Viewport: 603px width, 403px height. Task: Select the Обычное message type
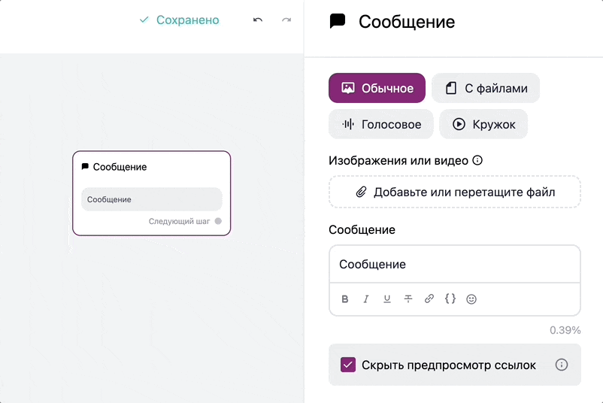[377, 88]
